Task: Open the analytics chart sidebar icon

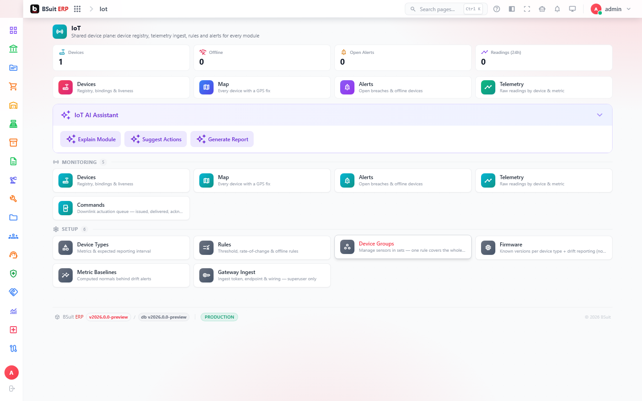Action: 13,311
